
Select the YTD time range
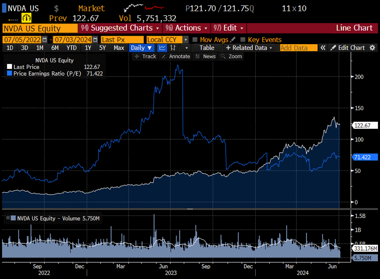click(72, 48)
